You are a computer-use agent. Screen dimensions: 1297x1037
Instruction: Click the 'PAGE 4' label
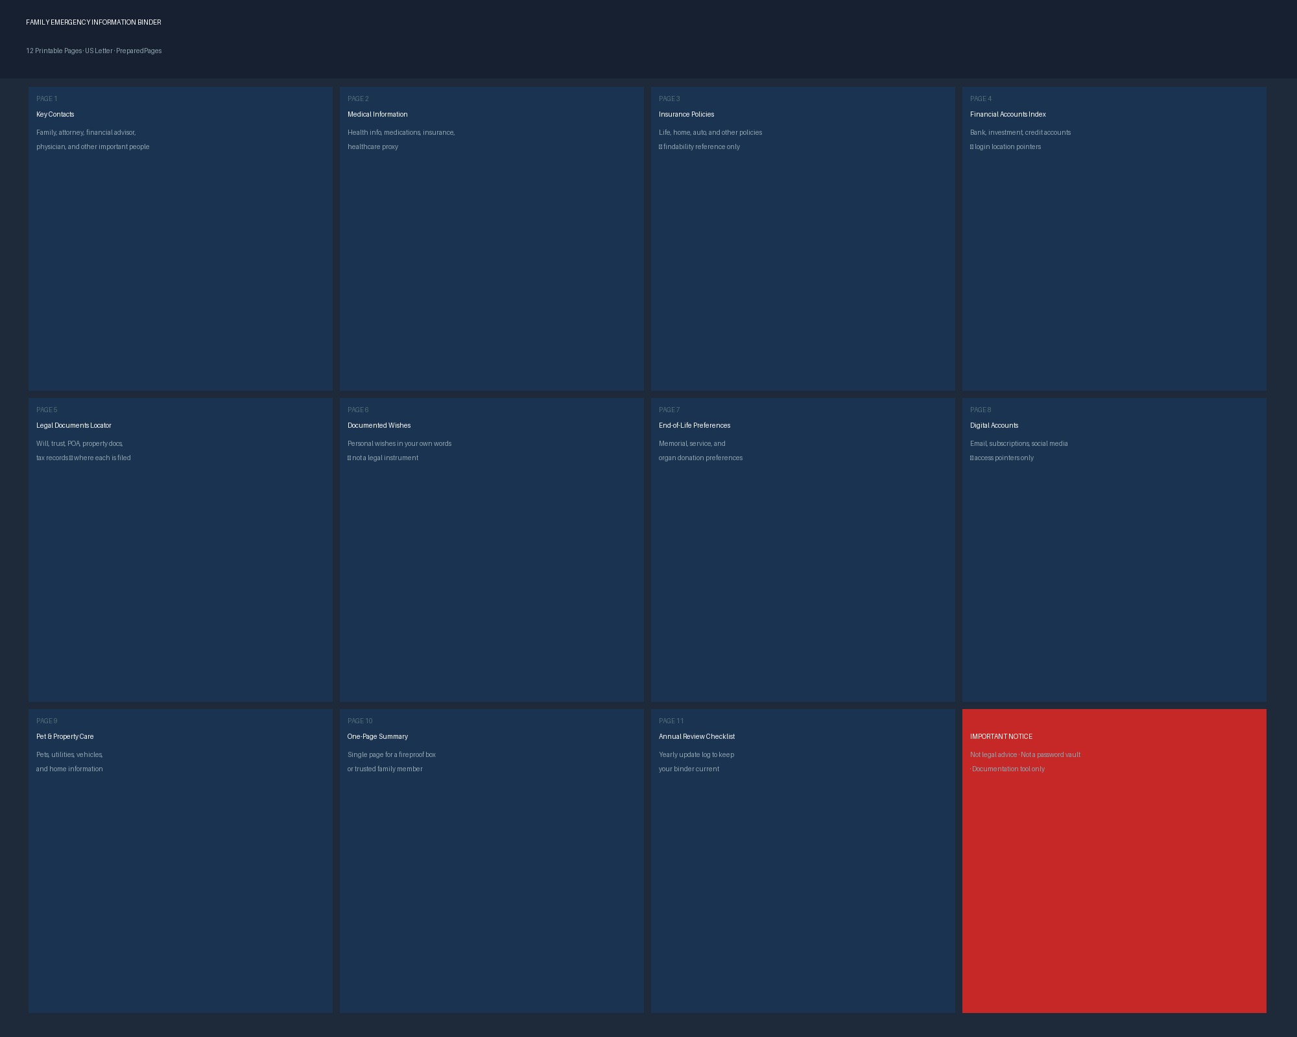point(981,99)
